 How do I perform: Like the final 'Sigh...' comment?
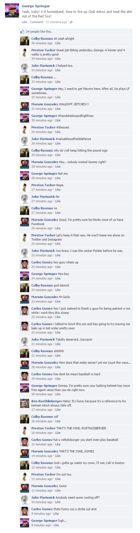click(56, 525)
